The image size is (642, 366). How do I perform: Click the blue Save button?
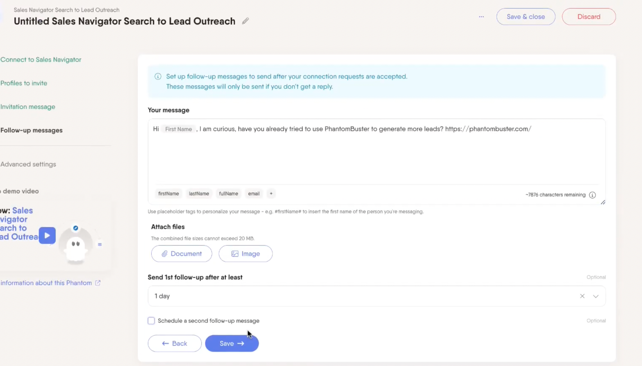coord(232,343)
